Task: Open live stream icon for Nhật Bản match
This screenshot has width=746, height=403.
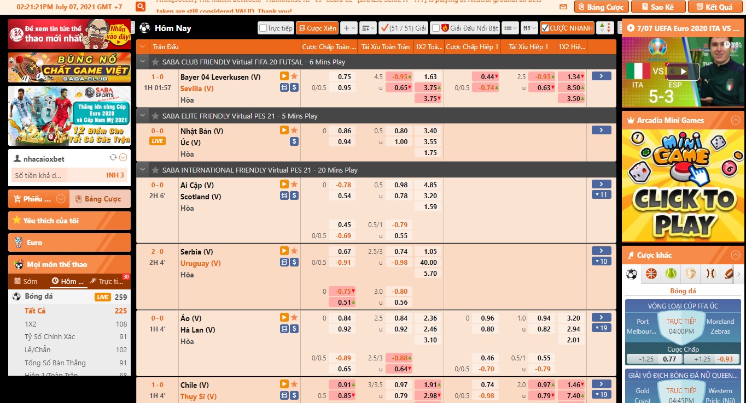Action: point(284,130)
